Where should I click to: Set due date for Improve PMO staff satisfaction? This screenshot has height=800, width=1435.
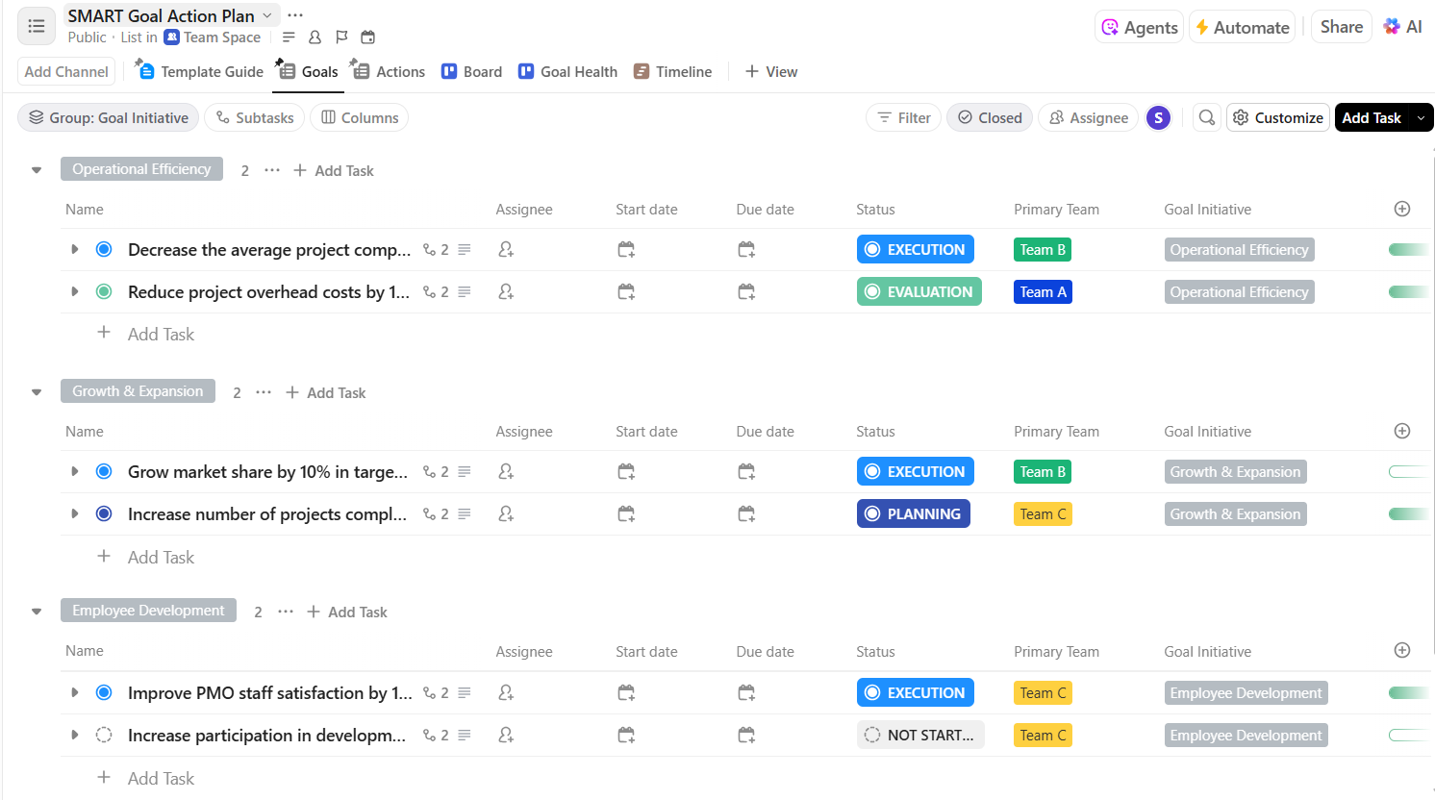[x=746, y=693]
